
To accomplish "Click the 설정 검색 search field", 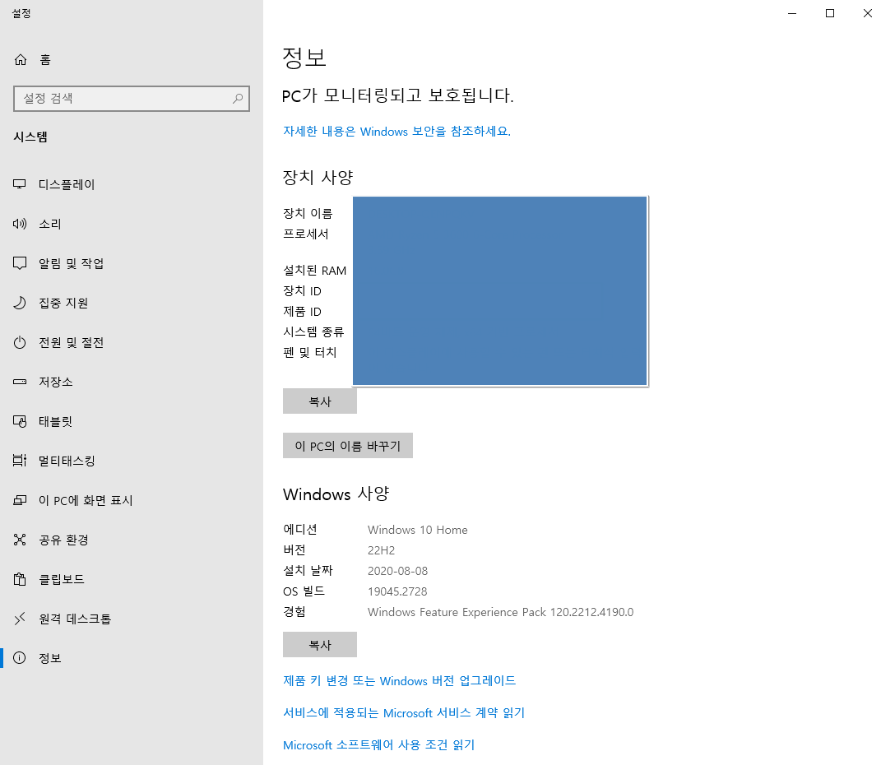I will (132, 98).
